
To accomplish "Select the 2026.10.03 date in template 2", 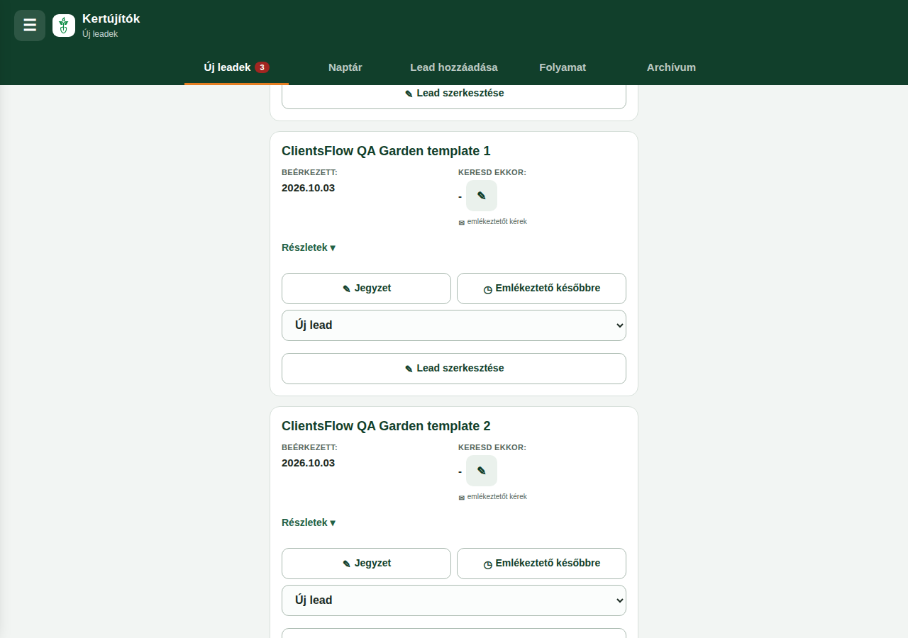I will click(308, 463).
